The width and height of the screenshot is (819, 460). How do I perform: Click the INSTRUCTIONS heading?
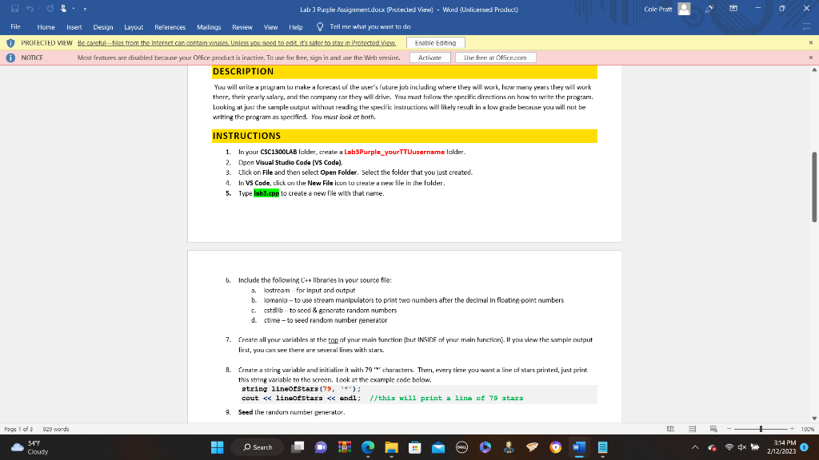coord(246,136)
